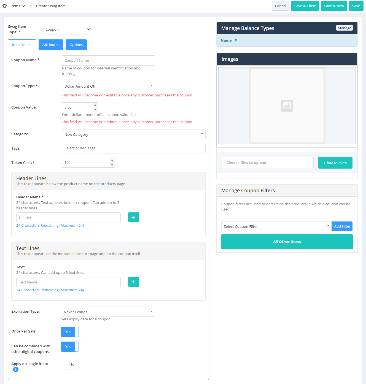Click the plus button next to Text Name field
Viewport: 366px width, 384px height.
tap(133, 282)
